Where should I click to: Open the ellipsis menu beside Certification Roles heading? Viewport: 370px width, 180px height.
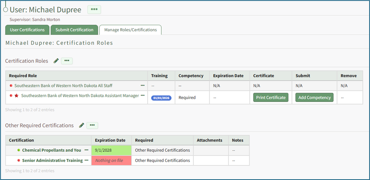(67, 61)
